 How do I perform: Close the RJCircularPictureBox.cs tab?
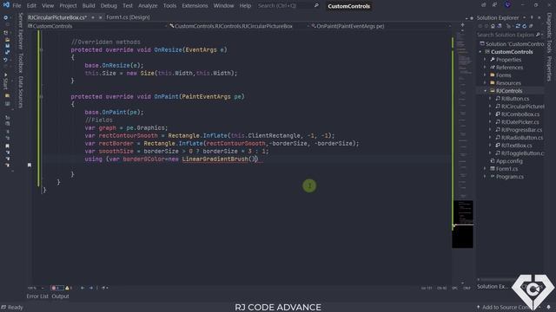101,17
